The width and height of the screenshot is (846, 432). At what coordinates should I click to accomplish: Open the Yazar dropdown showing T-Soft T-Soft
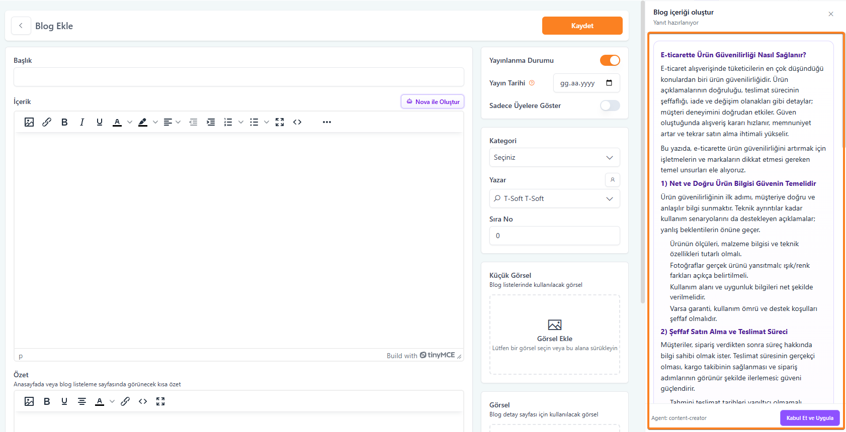pyautogui.click(x=555, y=198)
